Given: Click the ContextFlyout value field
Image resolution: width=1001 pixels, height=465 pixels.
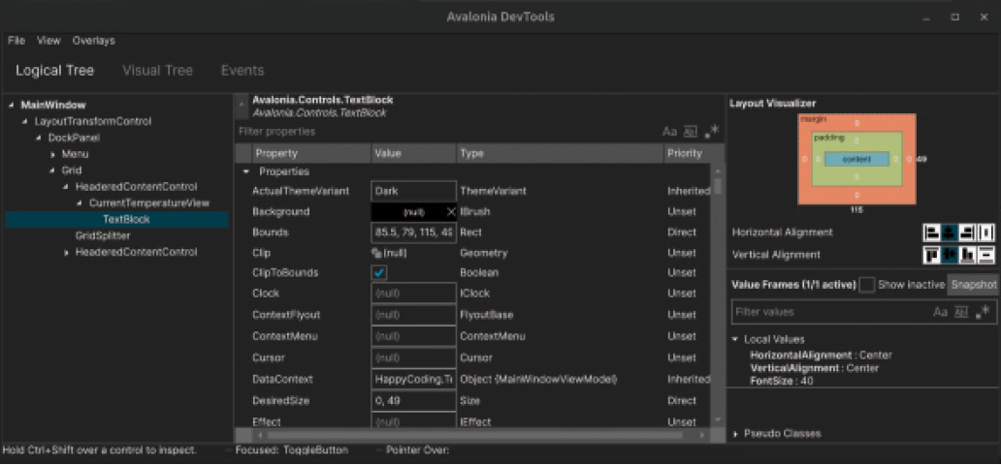Looking at the screenshot, I should point(413,315).
